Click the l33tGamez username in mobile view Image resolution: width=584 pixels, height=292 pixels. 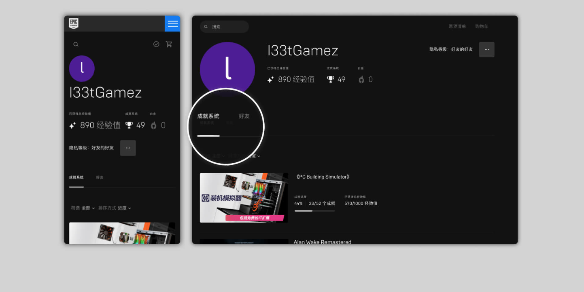point(106,92)
